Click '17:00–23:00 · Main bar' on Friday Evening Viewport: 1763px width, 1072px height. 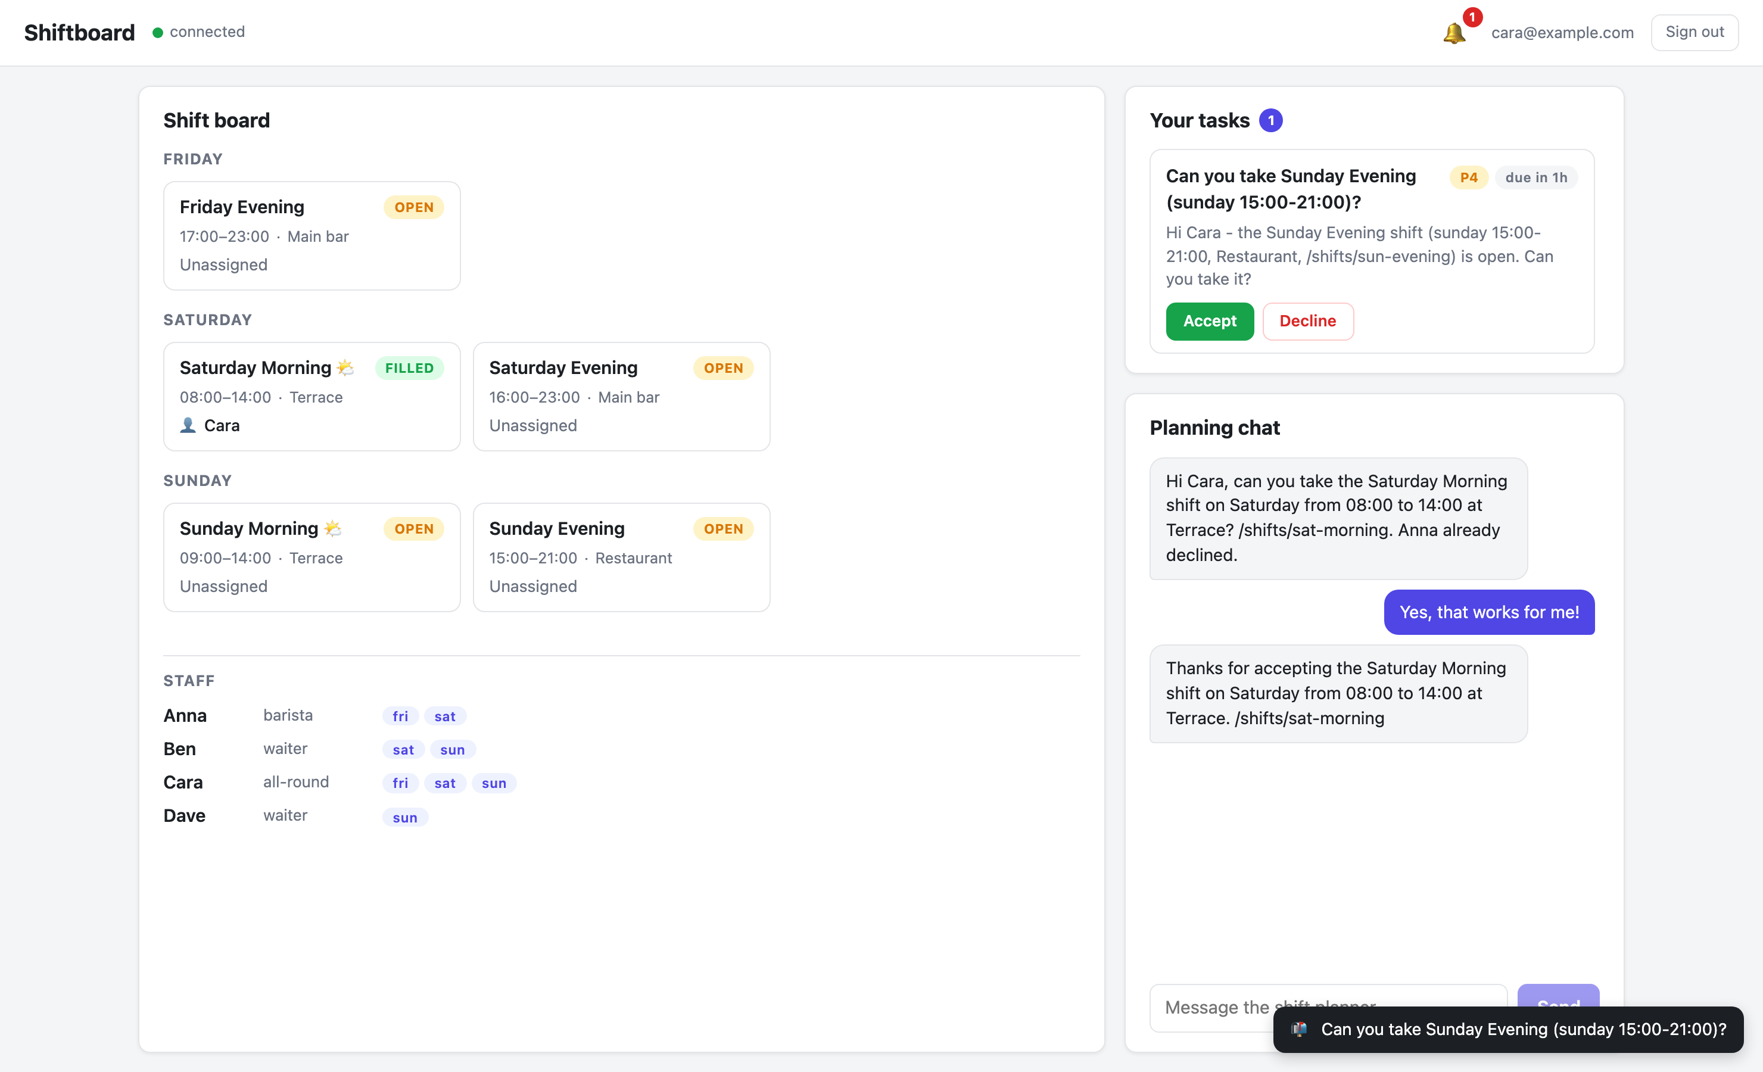pyautogui.click(x=264, y=236)
